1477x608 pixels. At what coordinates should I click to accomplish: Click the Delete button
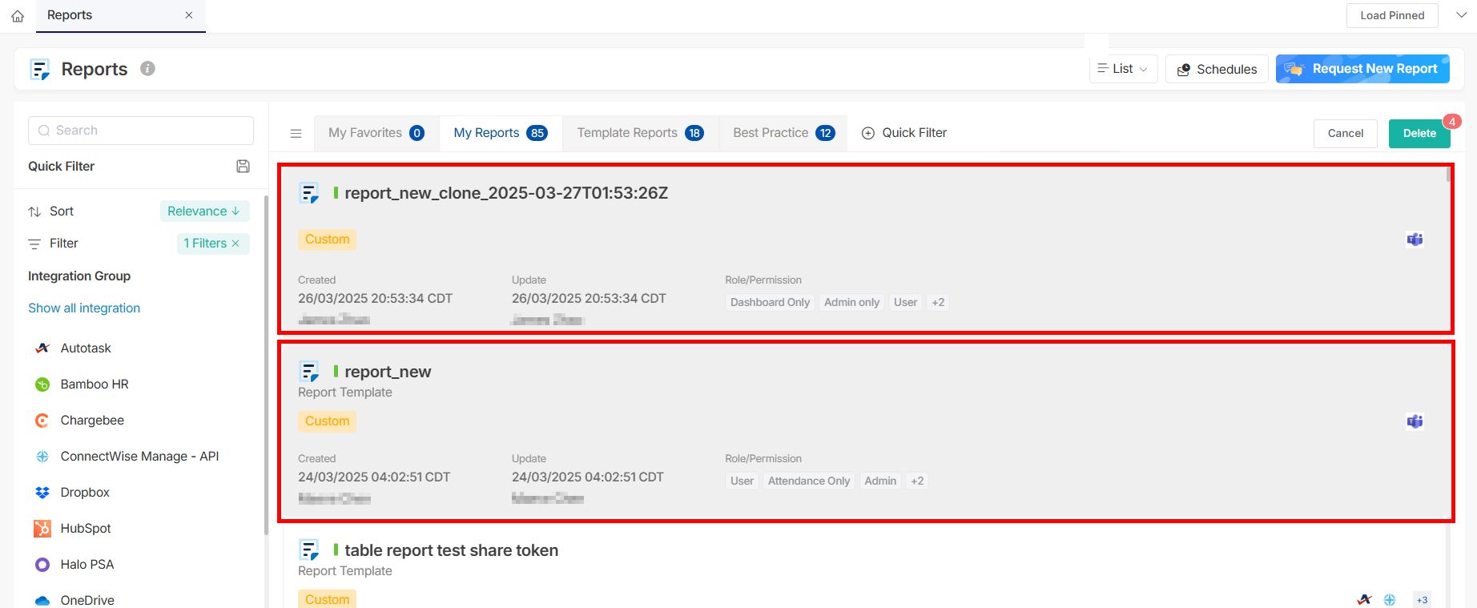1419,134
